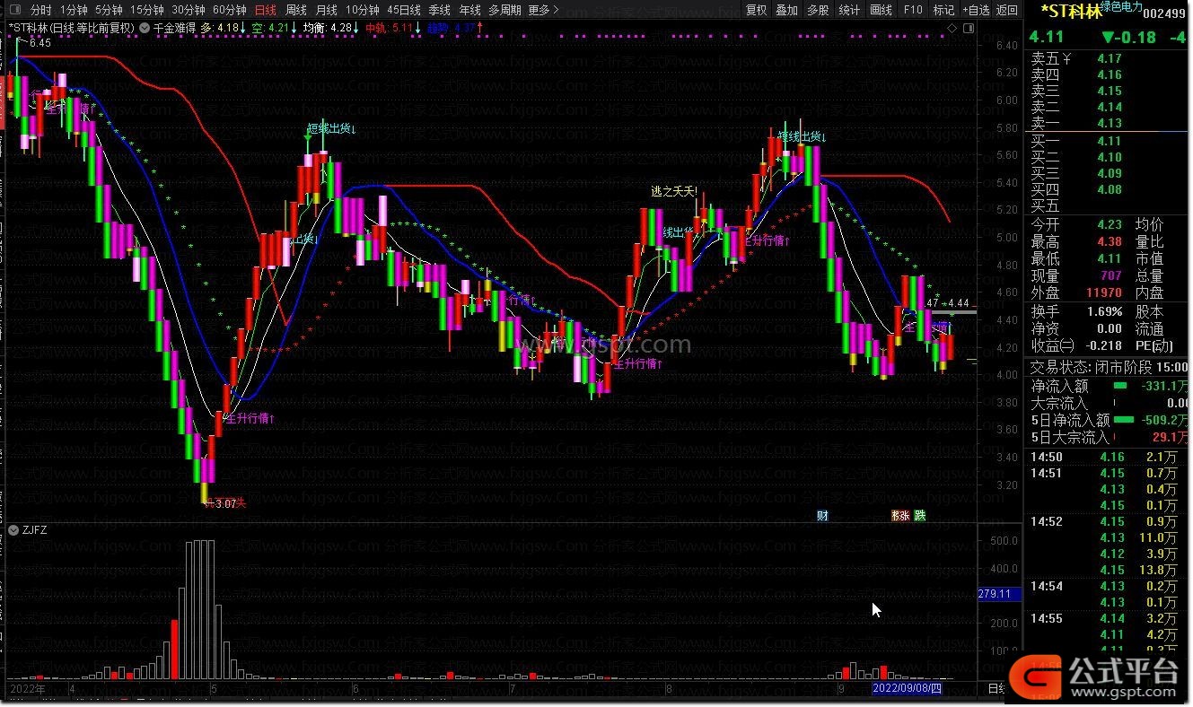Select the 45日线 period
The width and height of the screenshot is (1193, 707).
405,10
